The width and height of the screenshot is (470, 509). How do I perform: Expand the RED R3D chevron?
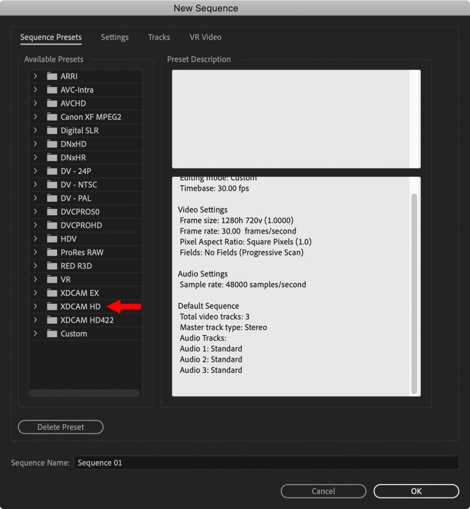click(35, 266)
